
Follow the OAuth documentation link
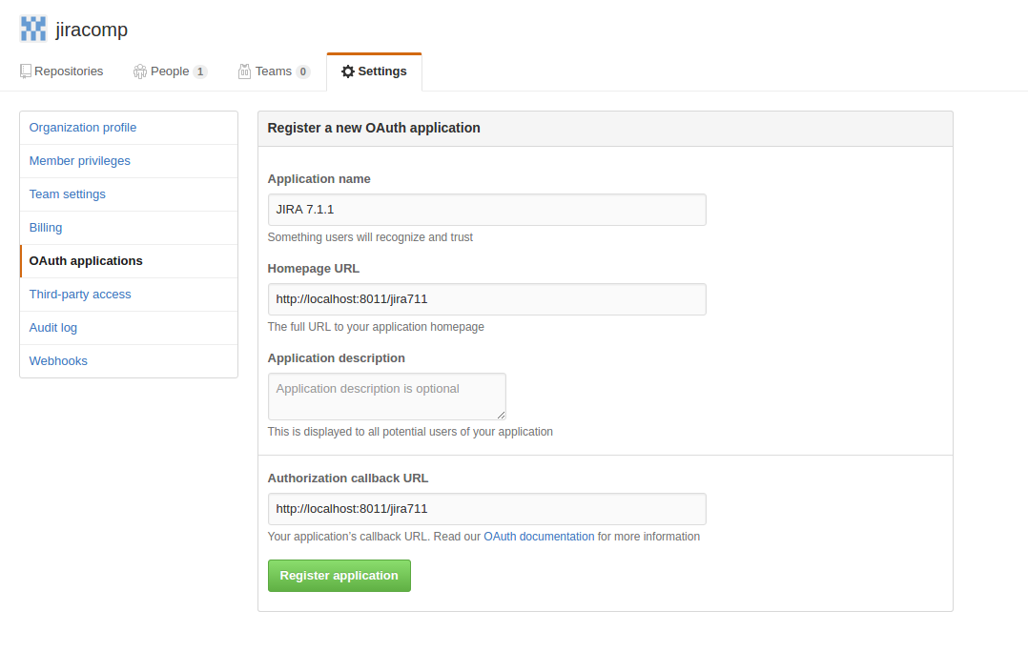pyautogui.click(x=539, y=537)
